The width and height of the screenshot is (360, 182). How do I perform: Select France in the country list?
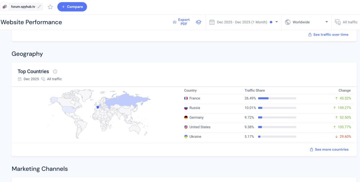click(x=194, y=98)
